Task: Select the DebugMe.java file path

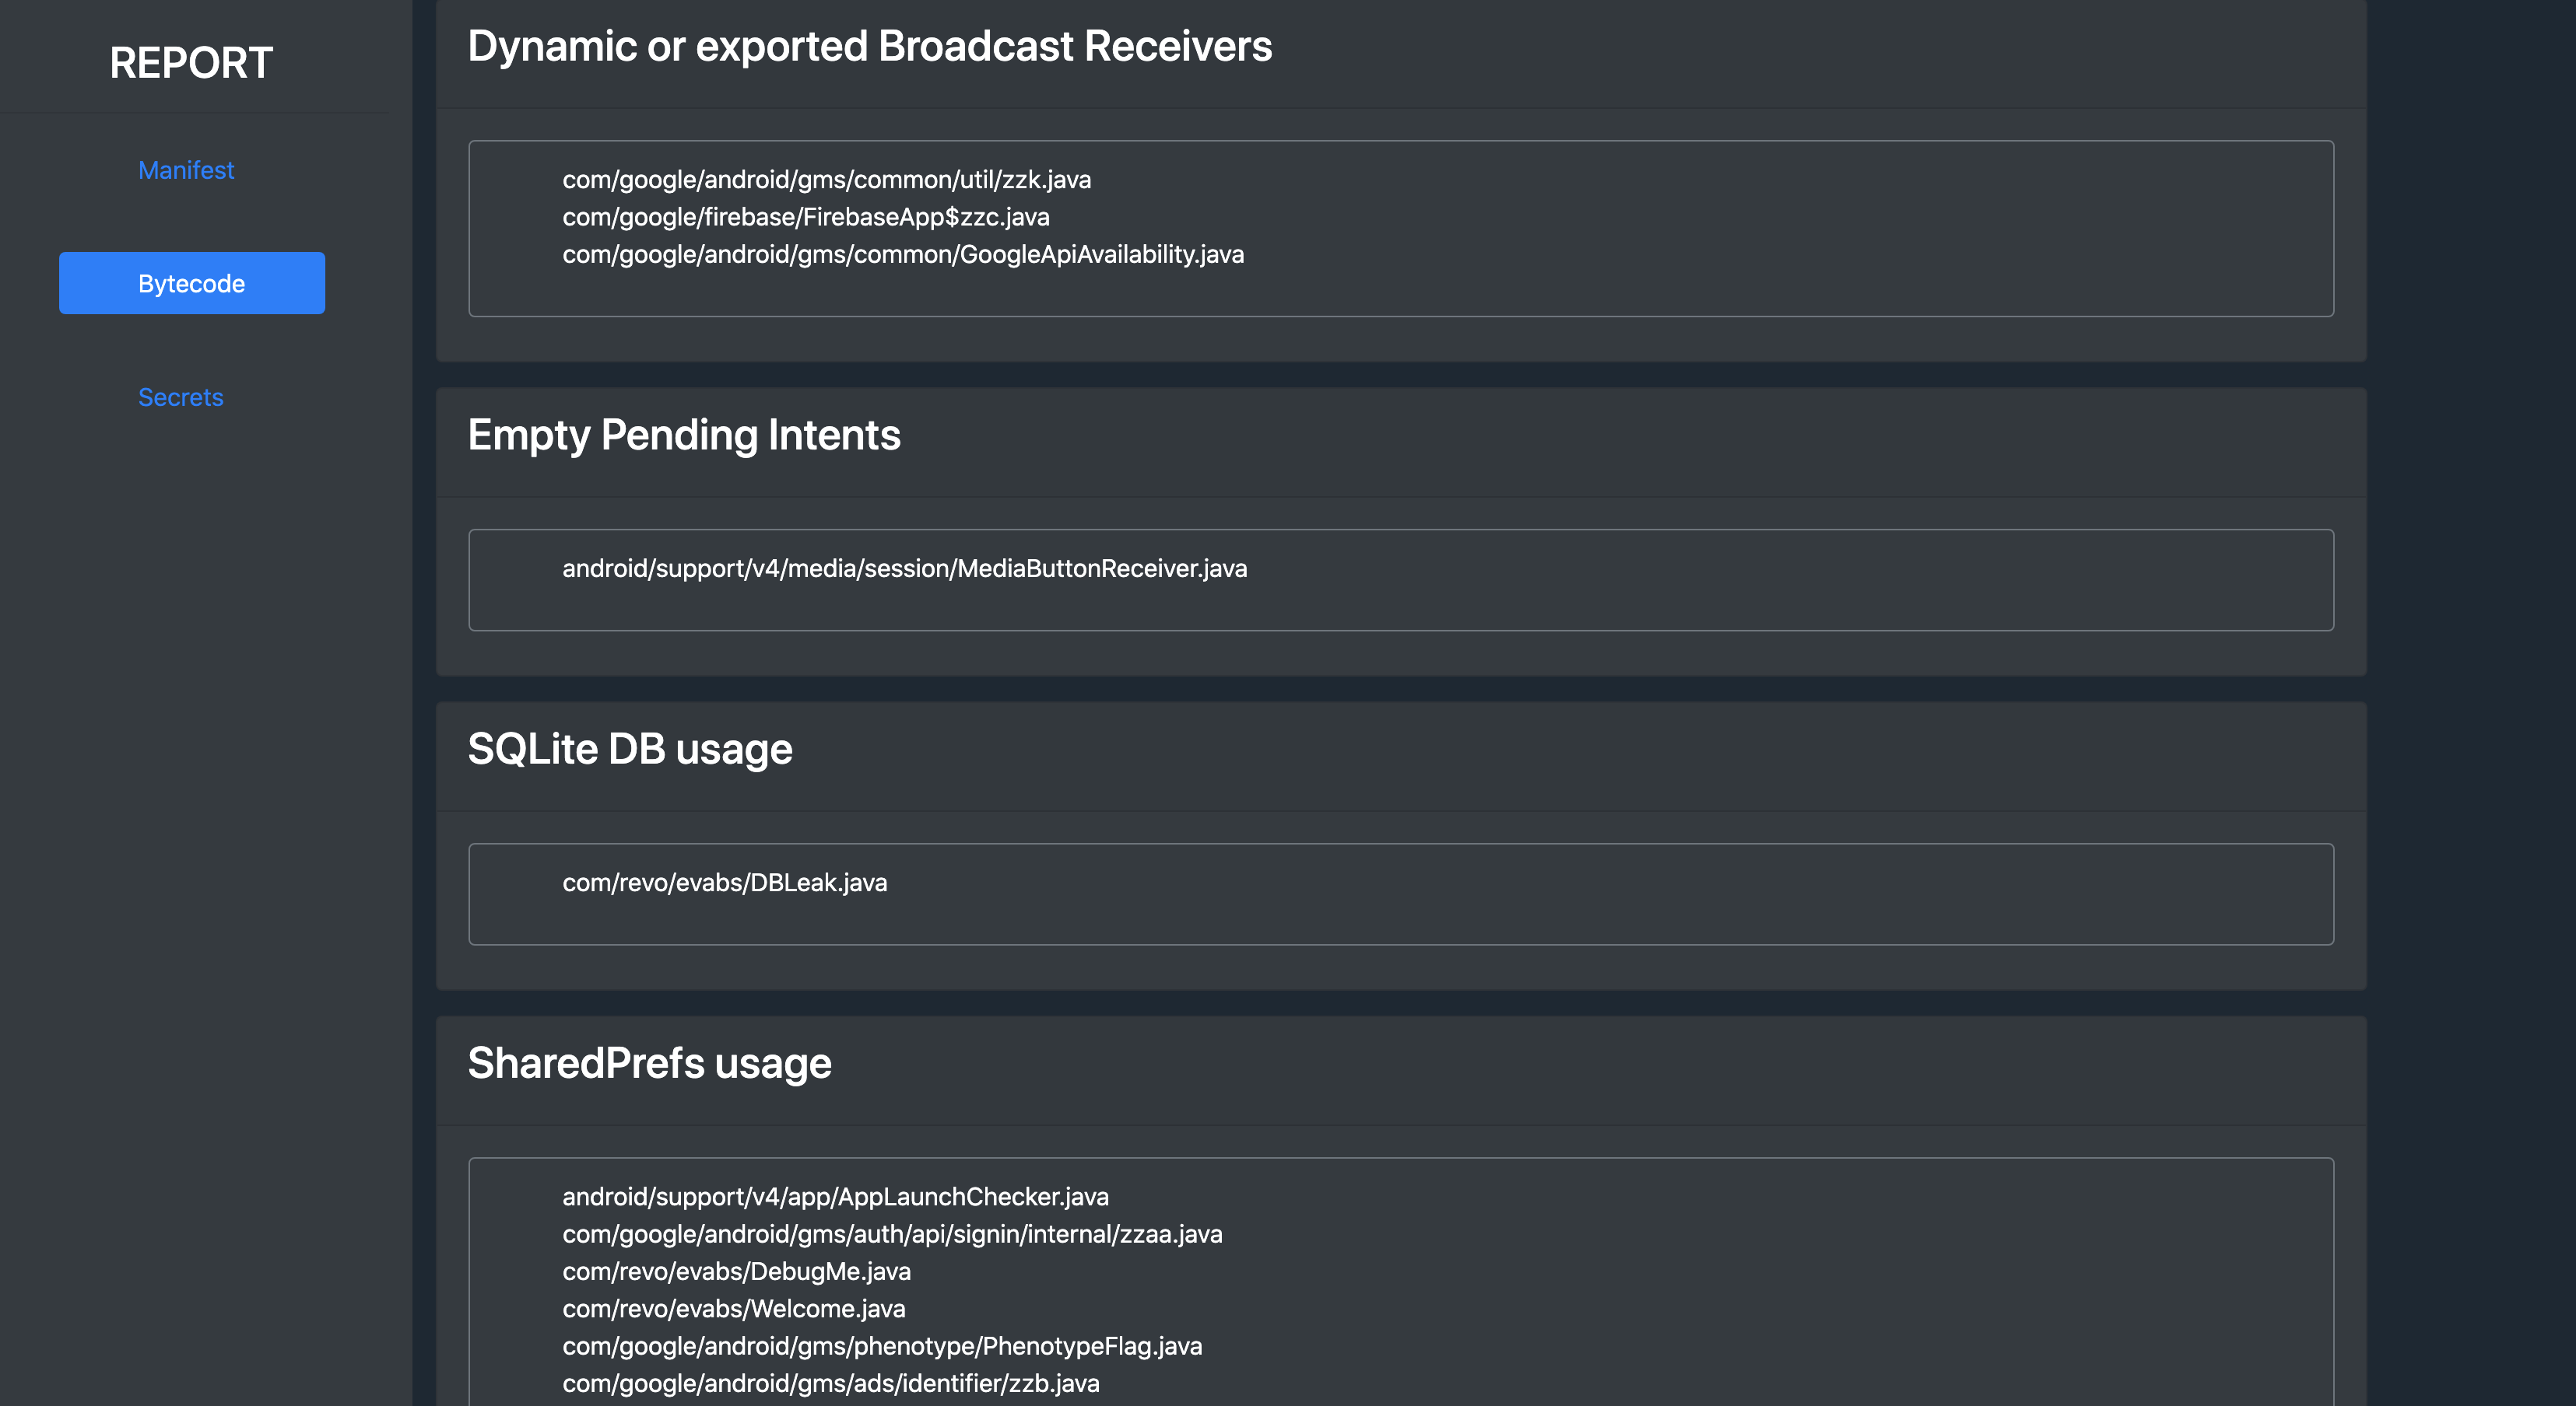Action: (x=736, y=1271)
